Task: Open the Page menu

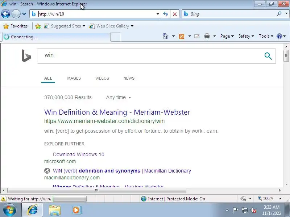Action: click(x=227, y=36)
